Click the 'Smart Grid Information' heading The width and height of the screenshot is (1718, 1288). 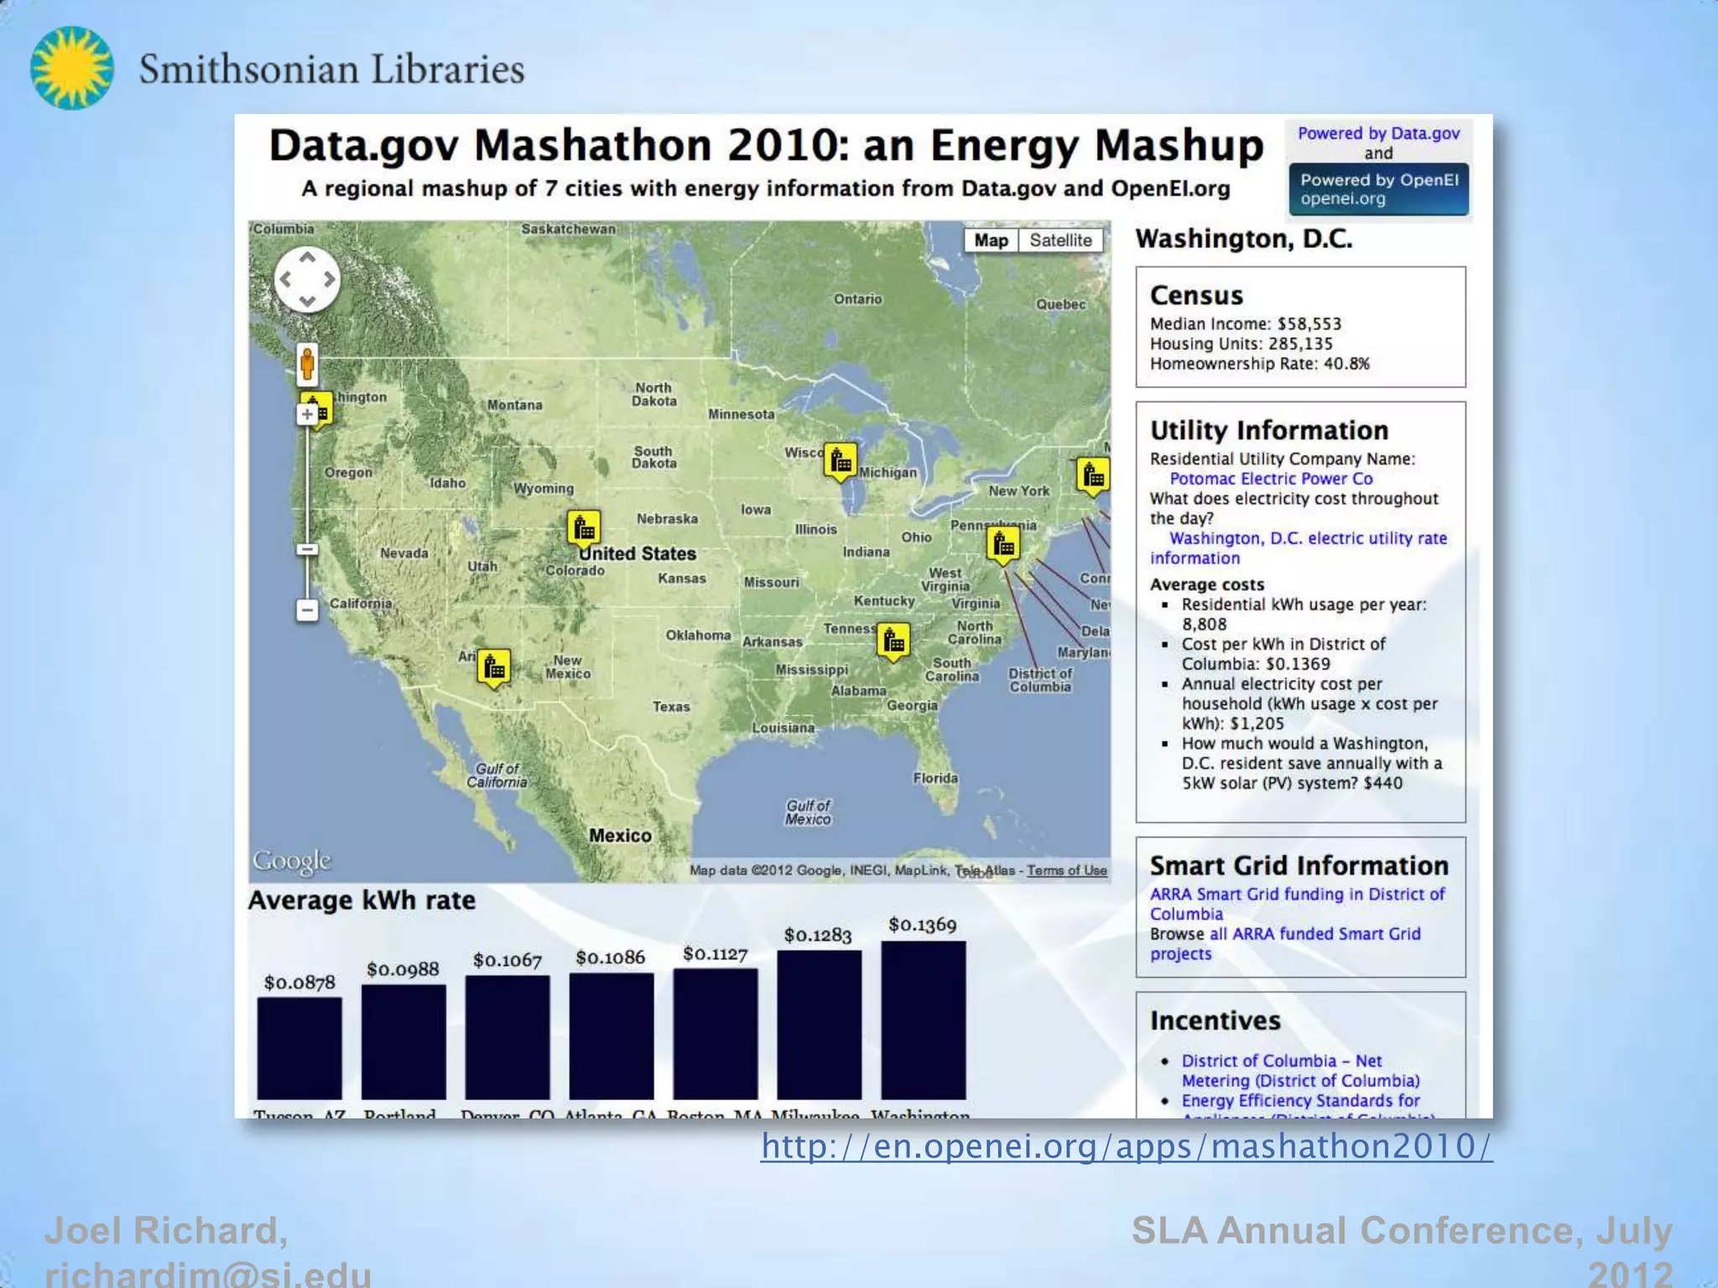pos(1299,865)
